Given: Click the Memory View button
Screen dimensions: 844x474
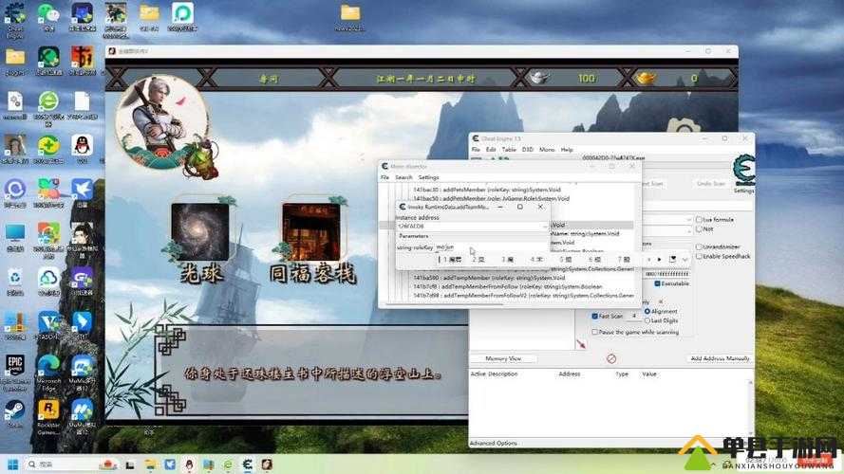Looking at the screenshot, I should (x=503, y=358).
